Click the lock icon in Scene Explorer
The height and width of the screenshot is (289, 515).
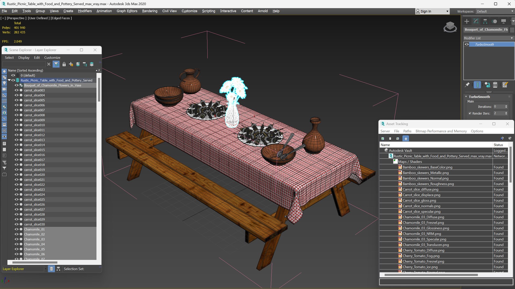tap(64, 64)
